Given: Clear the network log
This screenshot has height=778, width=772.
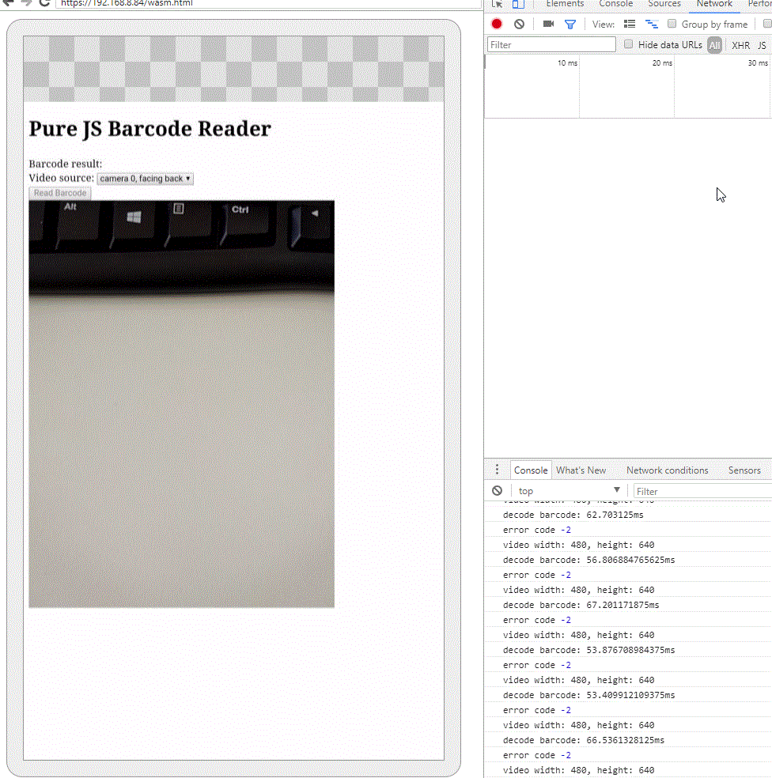Looking at the screenshot, I should (x=519, y=25).
